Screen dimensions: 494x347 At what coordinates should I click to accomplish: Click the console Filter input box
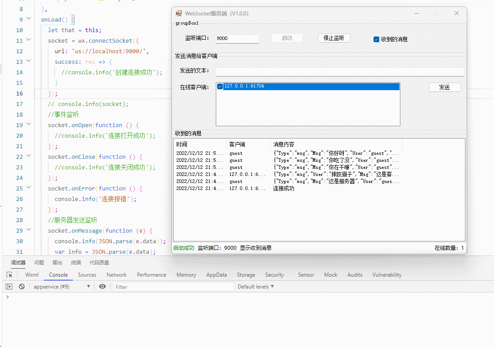point(173,287)
